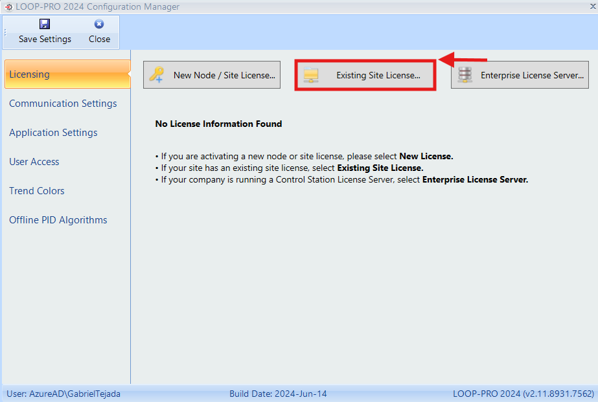Click the Save Settings label
The width and height of the screenshot is (598, 402).
(45, 39)
